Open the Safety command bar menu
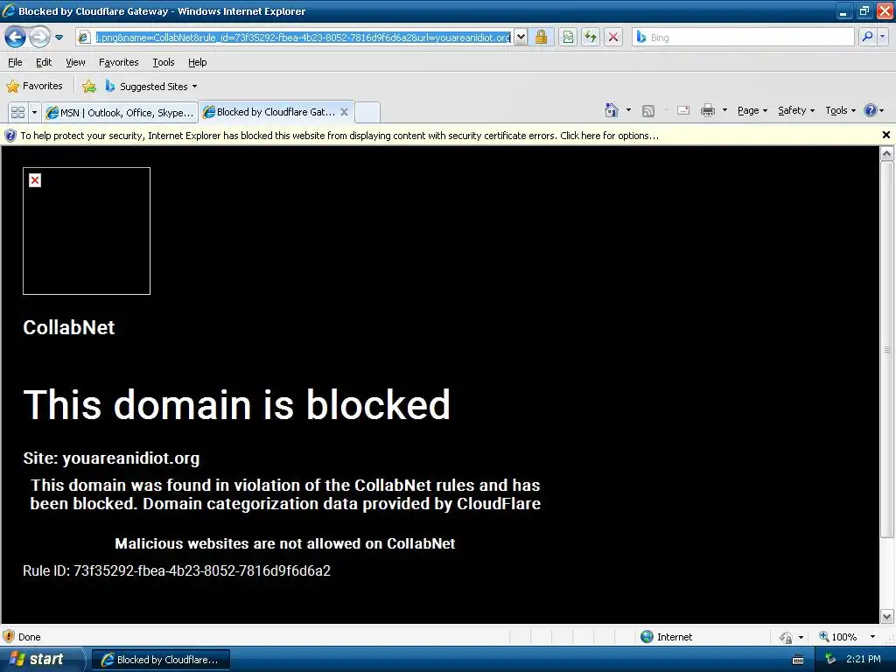The height and width of the screenshot is (672, 896). click(796, 110)
